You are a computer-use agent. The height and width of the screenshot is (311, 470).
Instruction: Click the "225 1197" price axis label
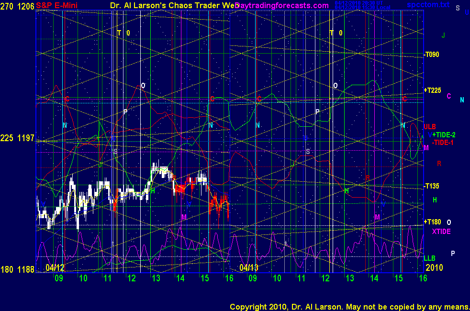(17, 138)
